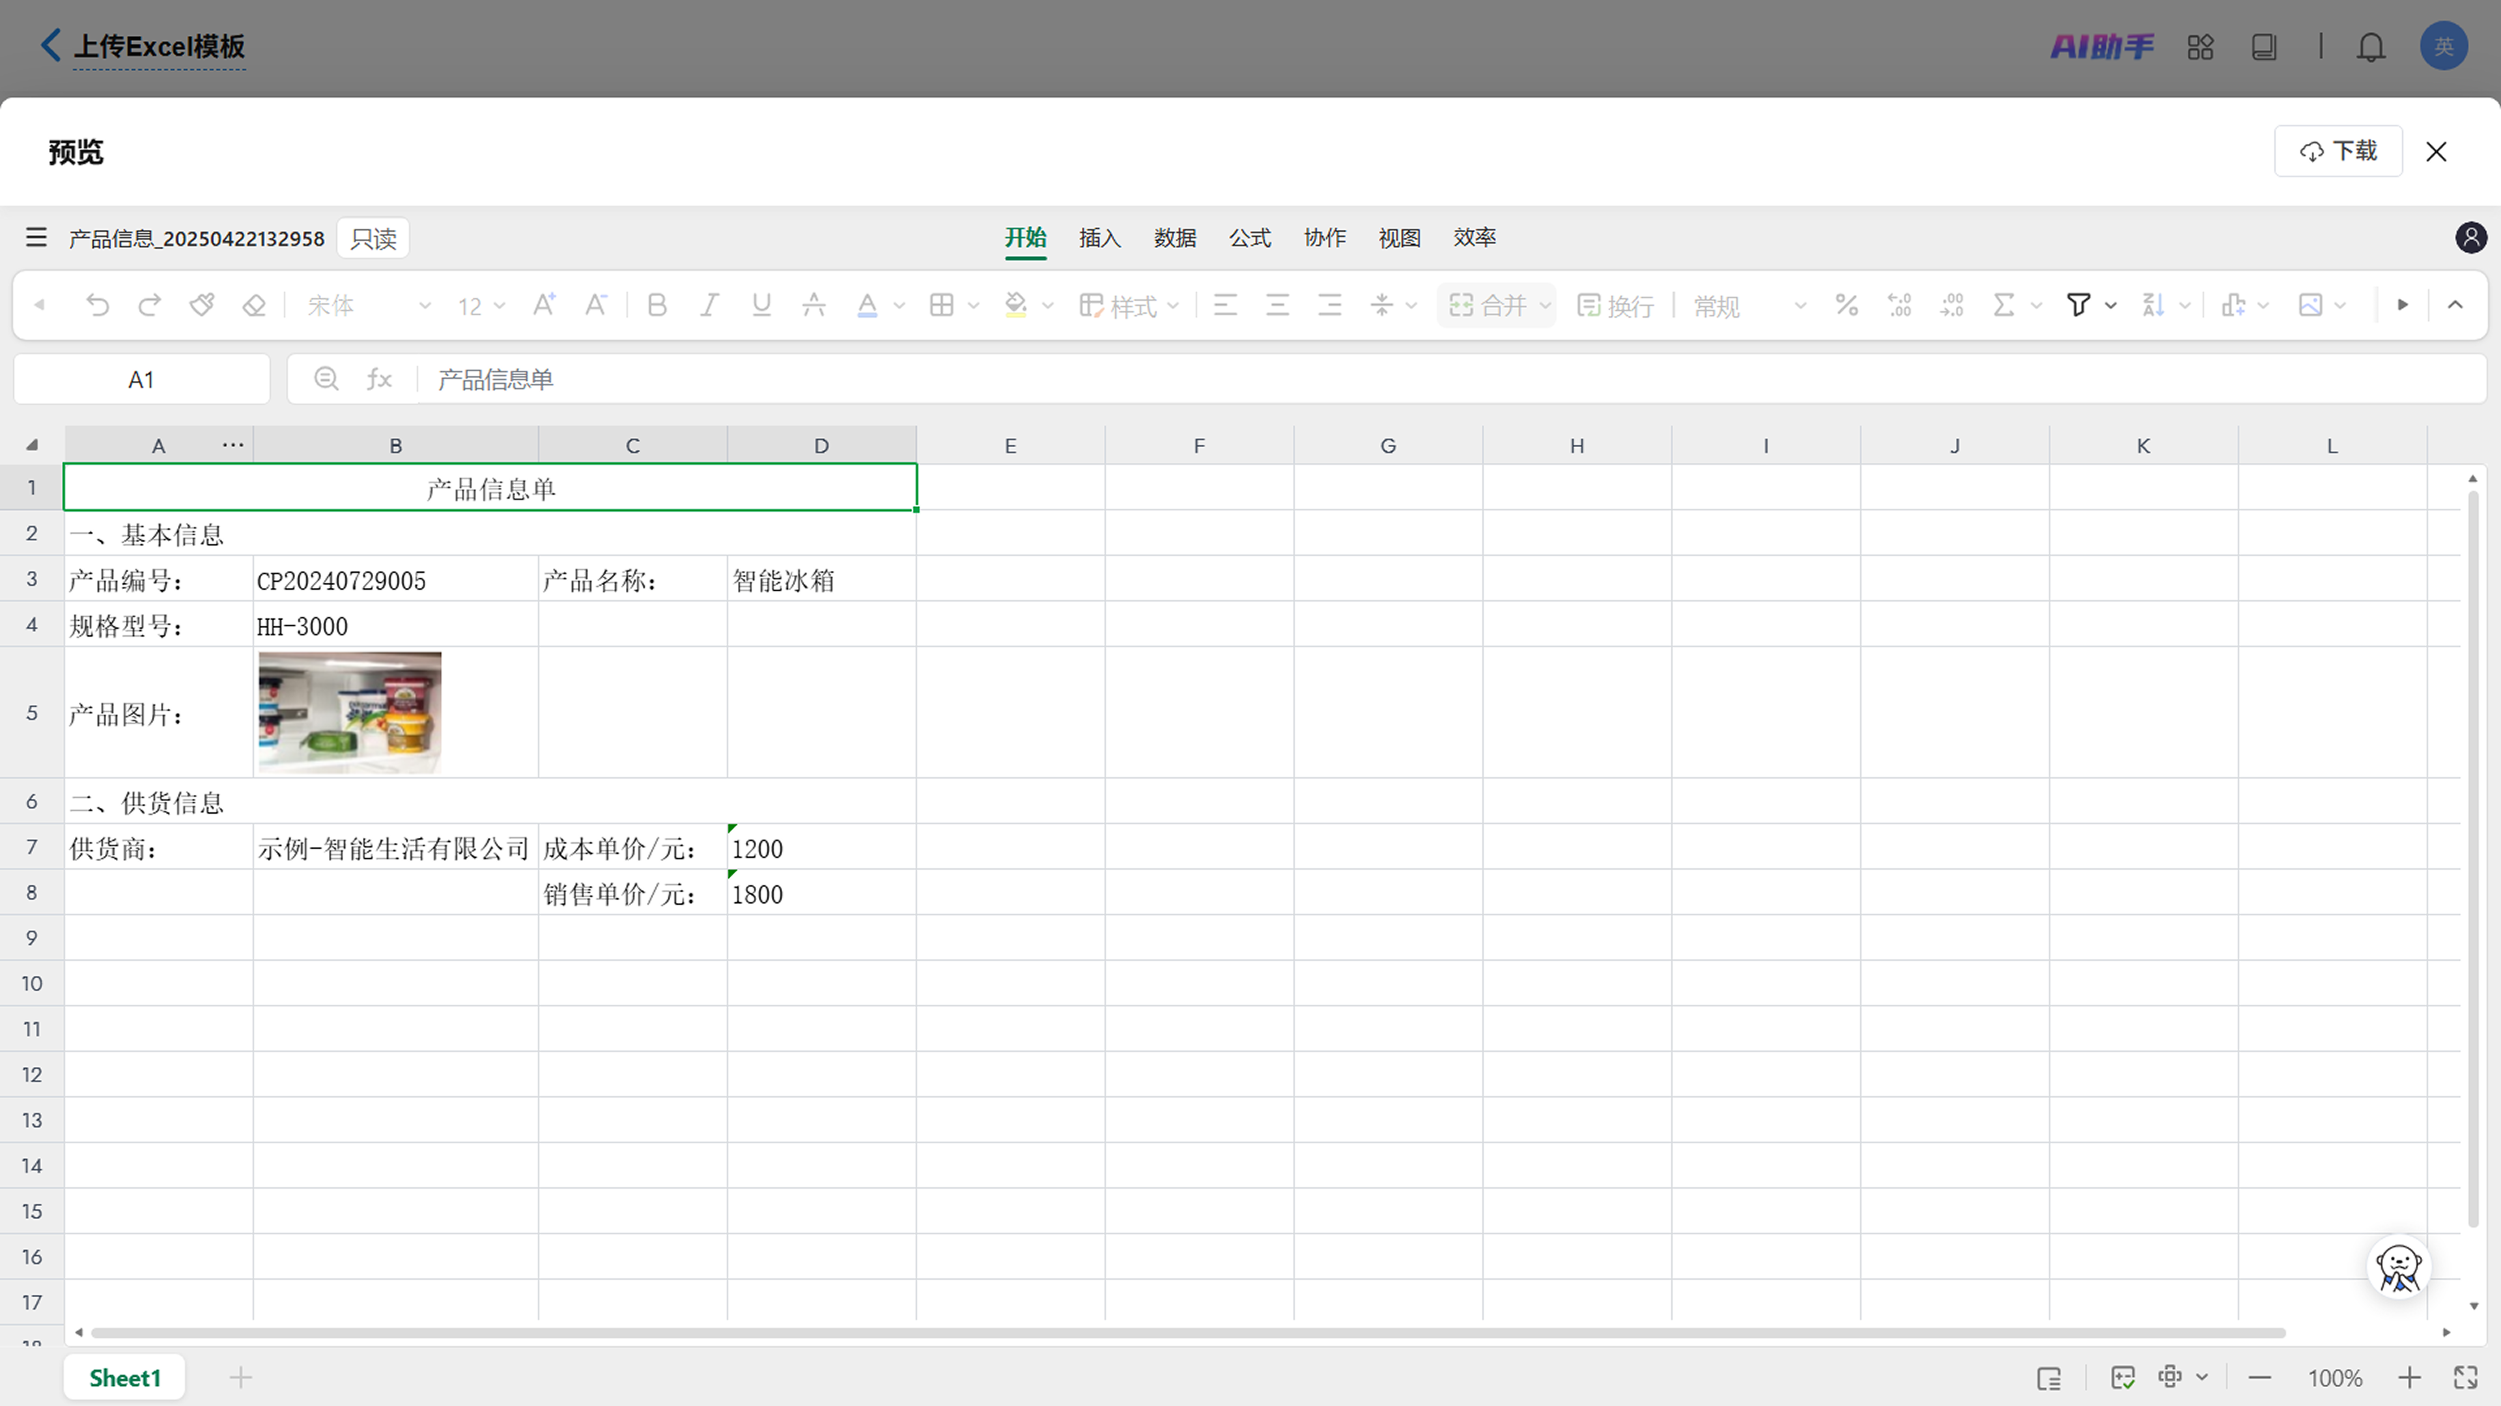The width and height of the screenshot is (2501, 1406).
Task: Click the AutoSum sigma icon
Action: coord(2003,306)
